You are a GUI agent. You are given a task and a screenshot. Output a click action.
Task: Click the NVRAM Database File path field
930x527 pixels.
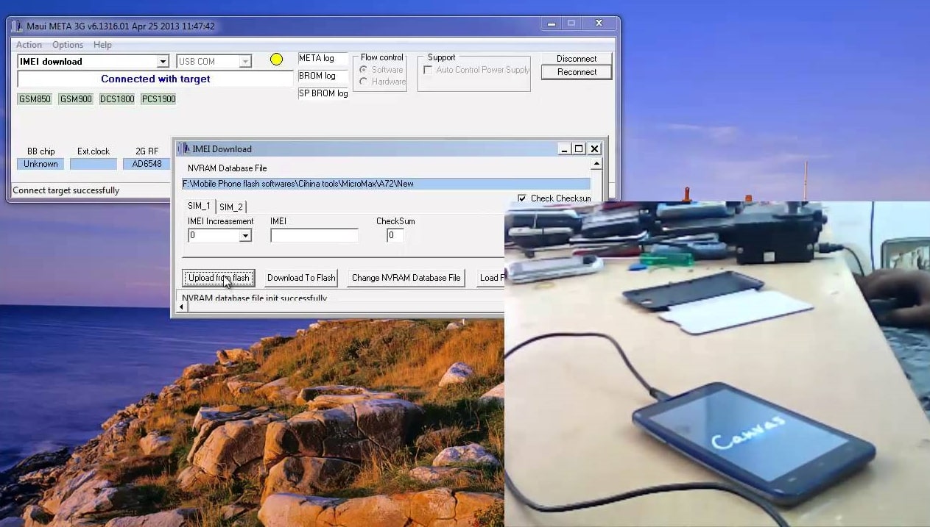[x=386, y=184]
